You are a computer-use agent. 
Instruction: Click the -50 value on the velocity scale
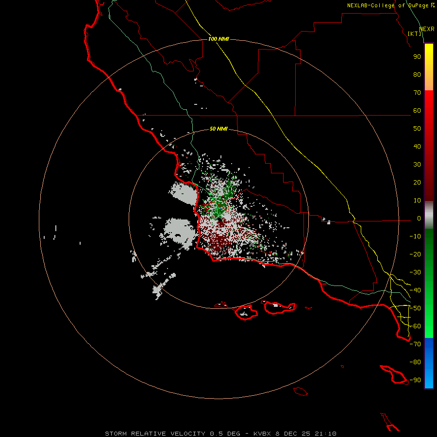tap(415, 308)
